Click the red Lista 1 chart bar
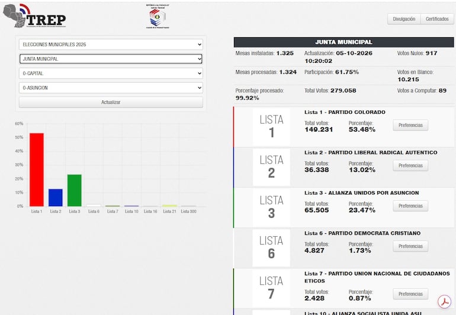The height and width of the screenshot is (315, 456). pyautogui.click(x=37, y=170)
